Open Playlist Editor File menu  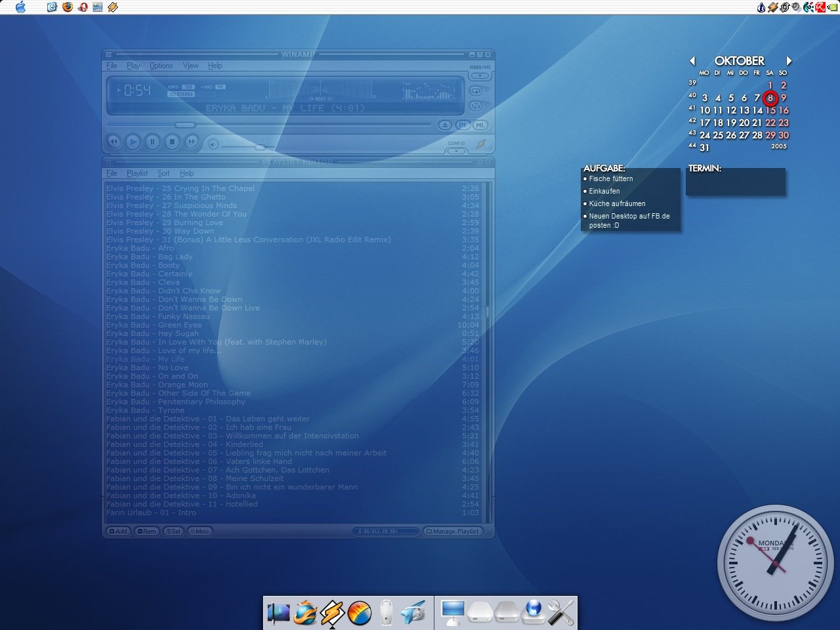click(112, 173)
